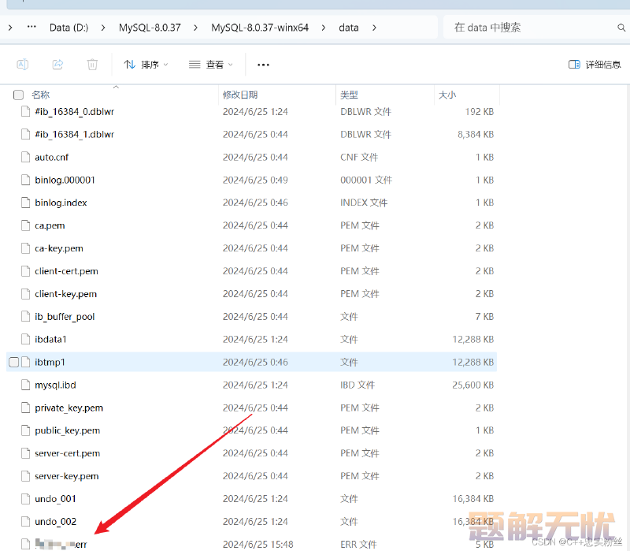
Task: Navigate to MySQL-8.0.37 in the breadcrumb
Action: tap(150, 28)
